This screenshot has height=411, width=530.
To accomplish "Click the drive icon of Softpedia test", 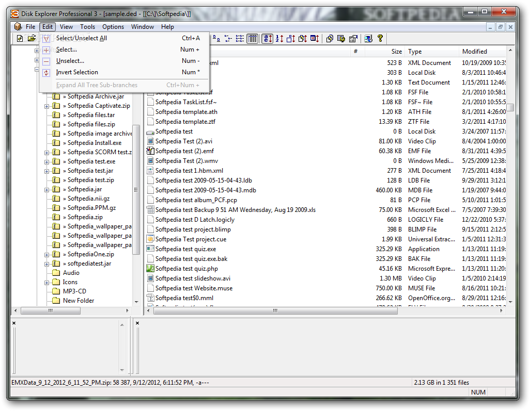I will coord(150,132).
